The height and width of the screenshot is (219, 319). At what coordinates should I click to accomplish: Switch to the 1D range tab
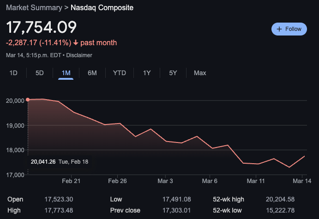pyautogui.click(x=13, y=73)
